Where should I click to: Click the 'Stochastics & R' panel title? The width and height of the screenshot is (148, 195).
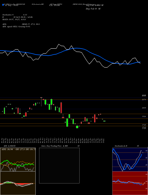pos(121,146)
